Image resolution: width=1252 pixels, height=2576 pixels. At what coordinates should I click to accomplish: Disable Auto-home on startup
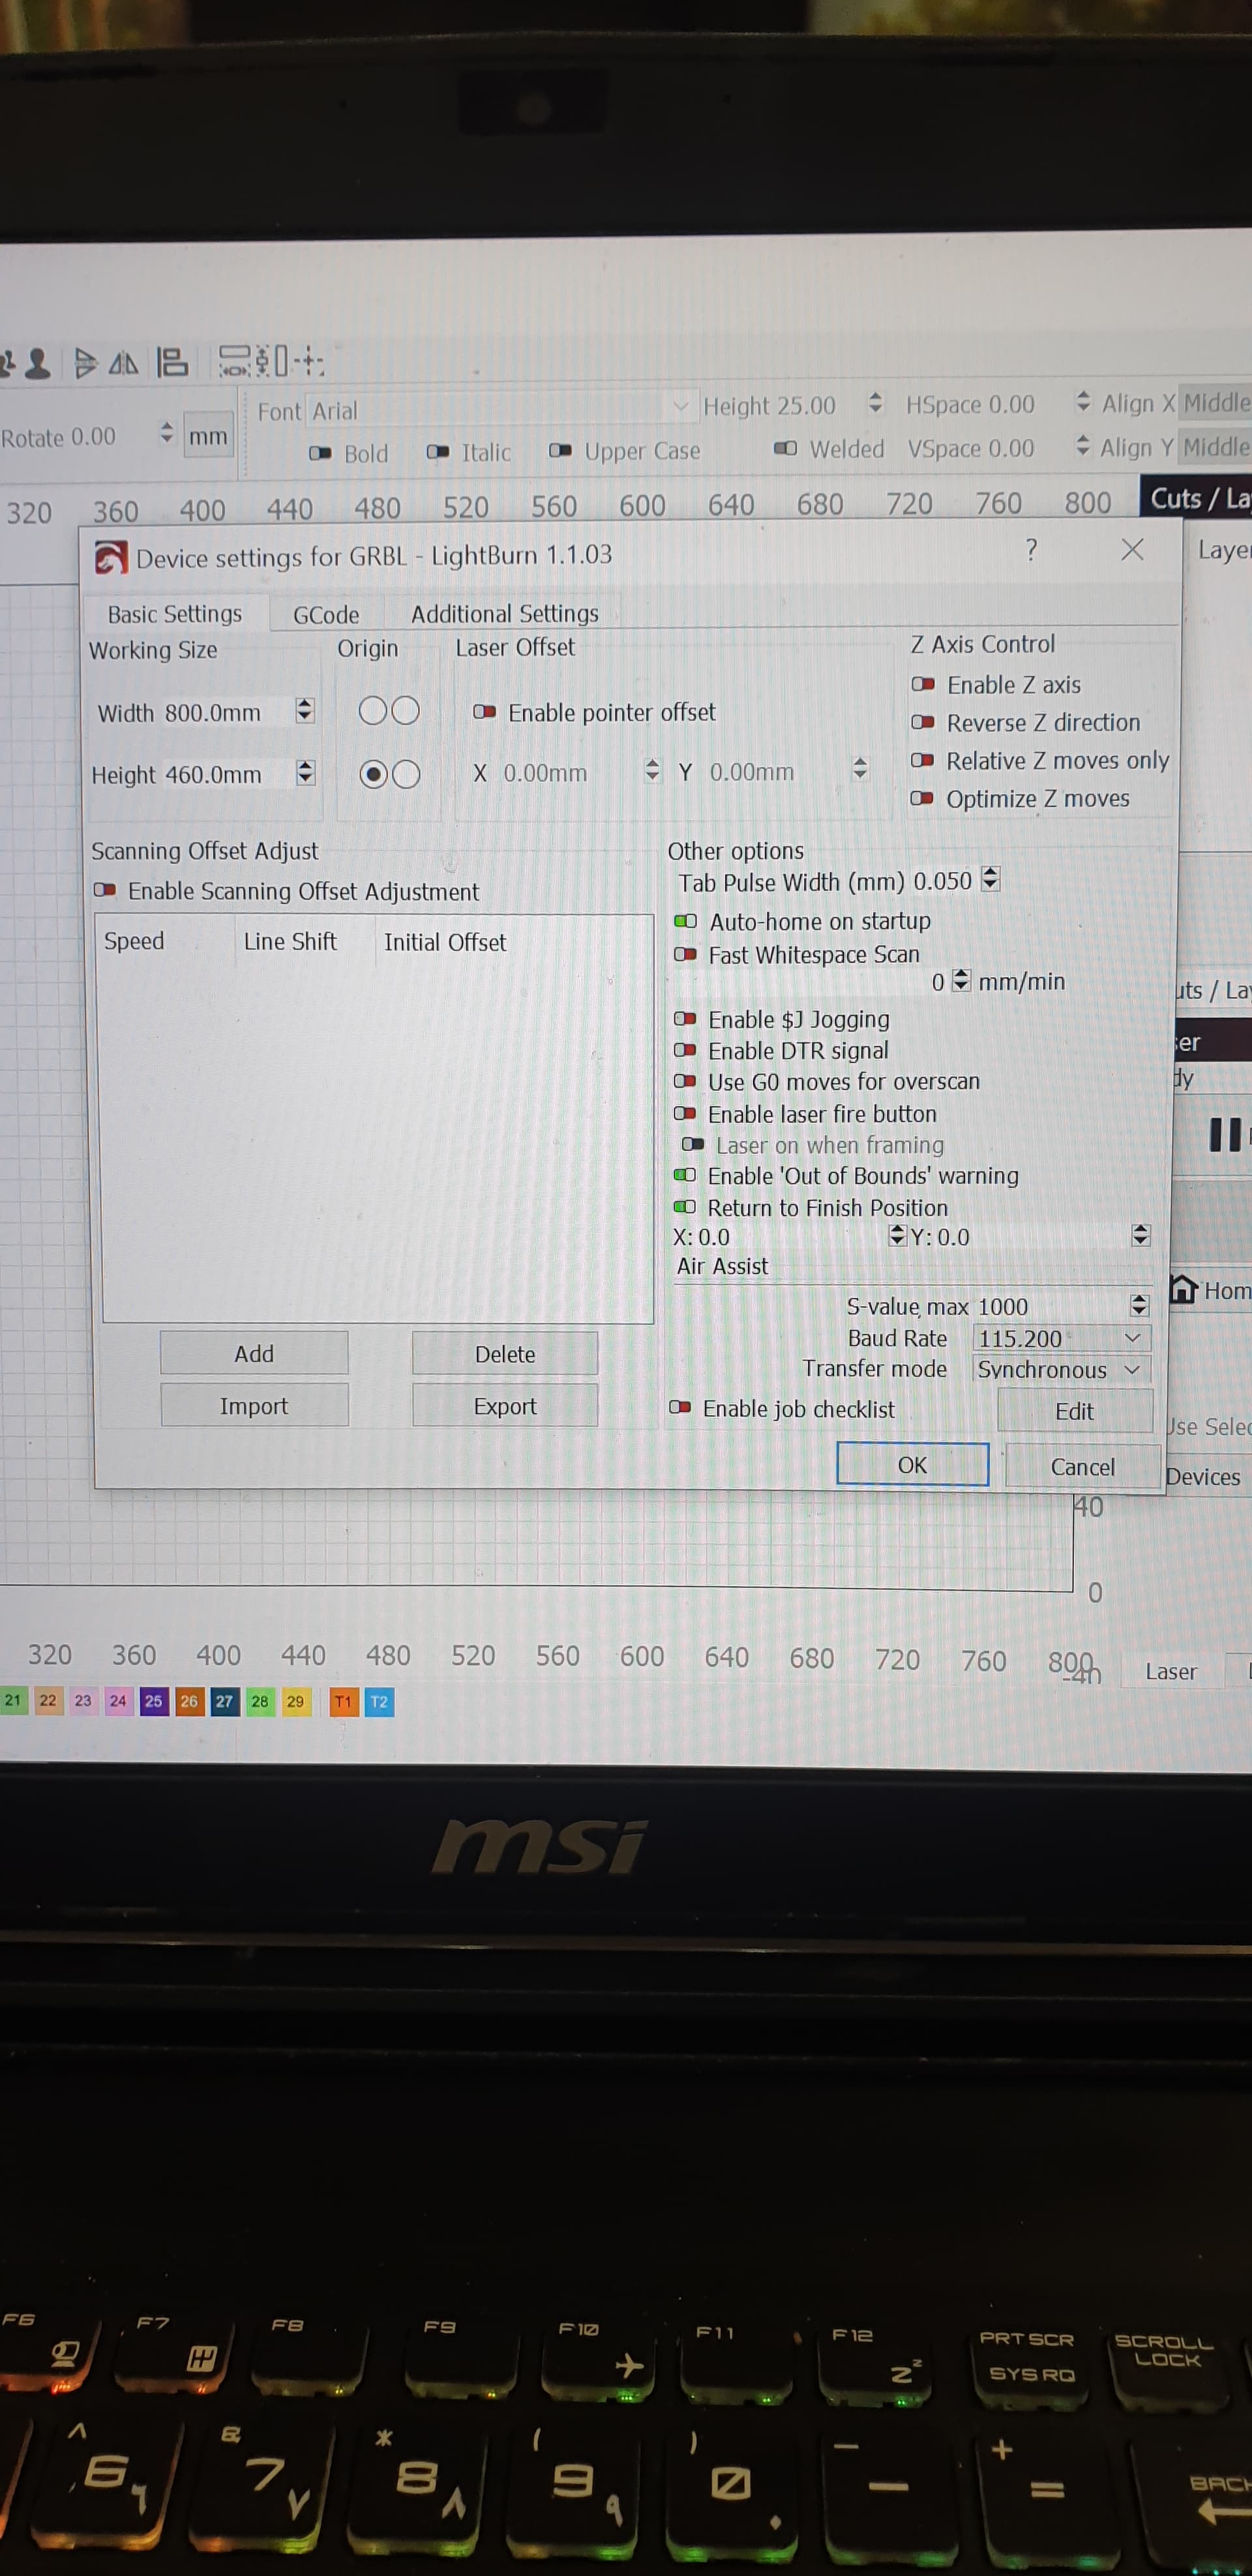pos(686,921)
